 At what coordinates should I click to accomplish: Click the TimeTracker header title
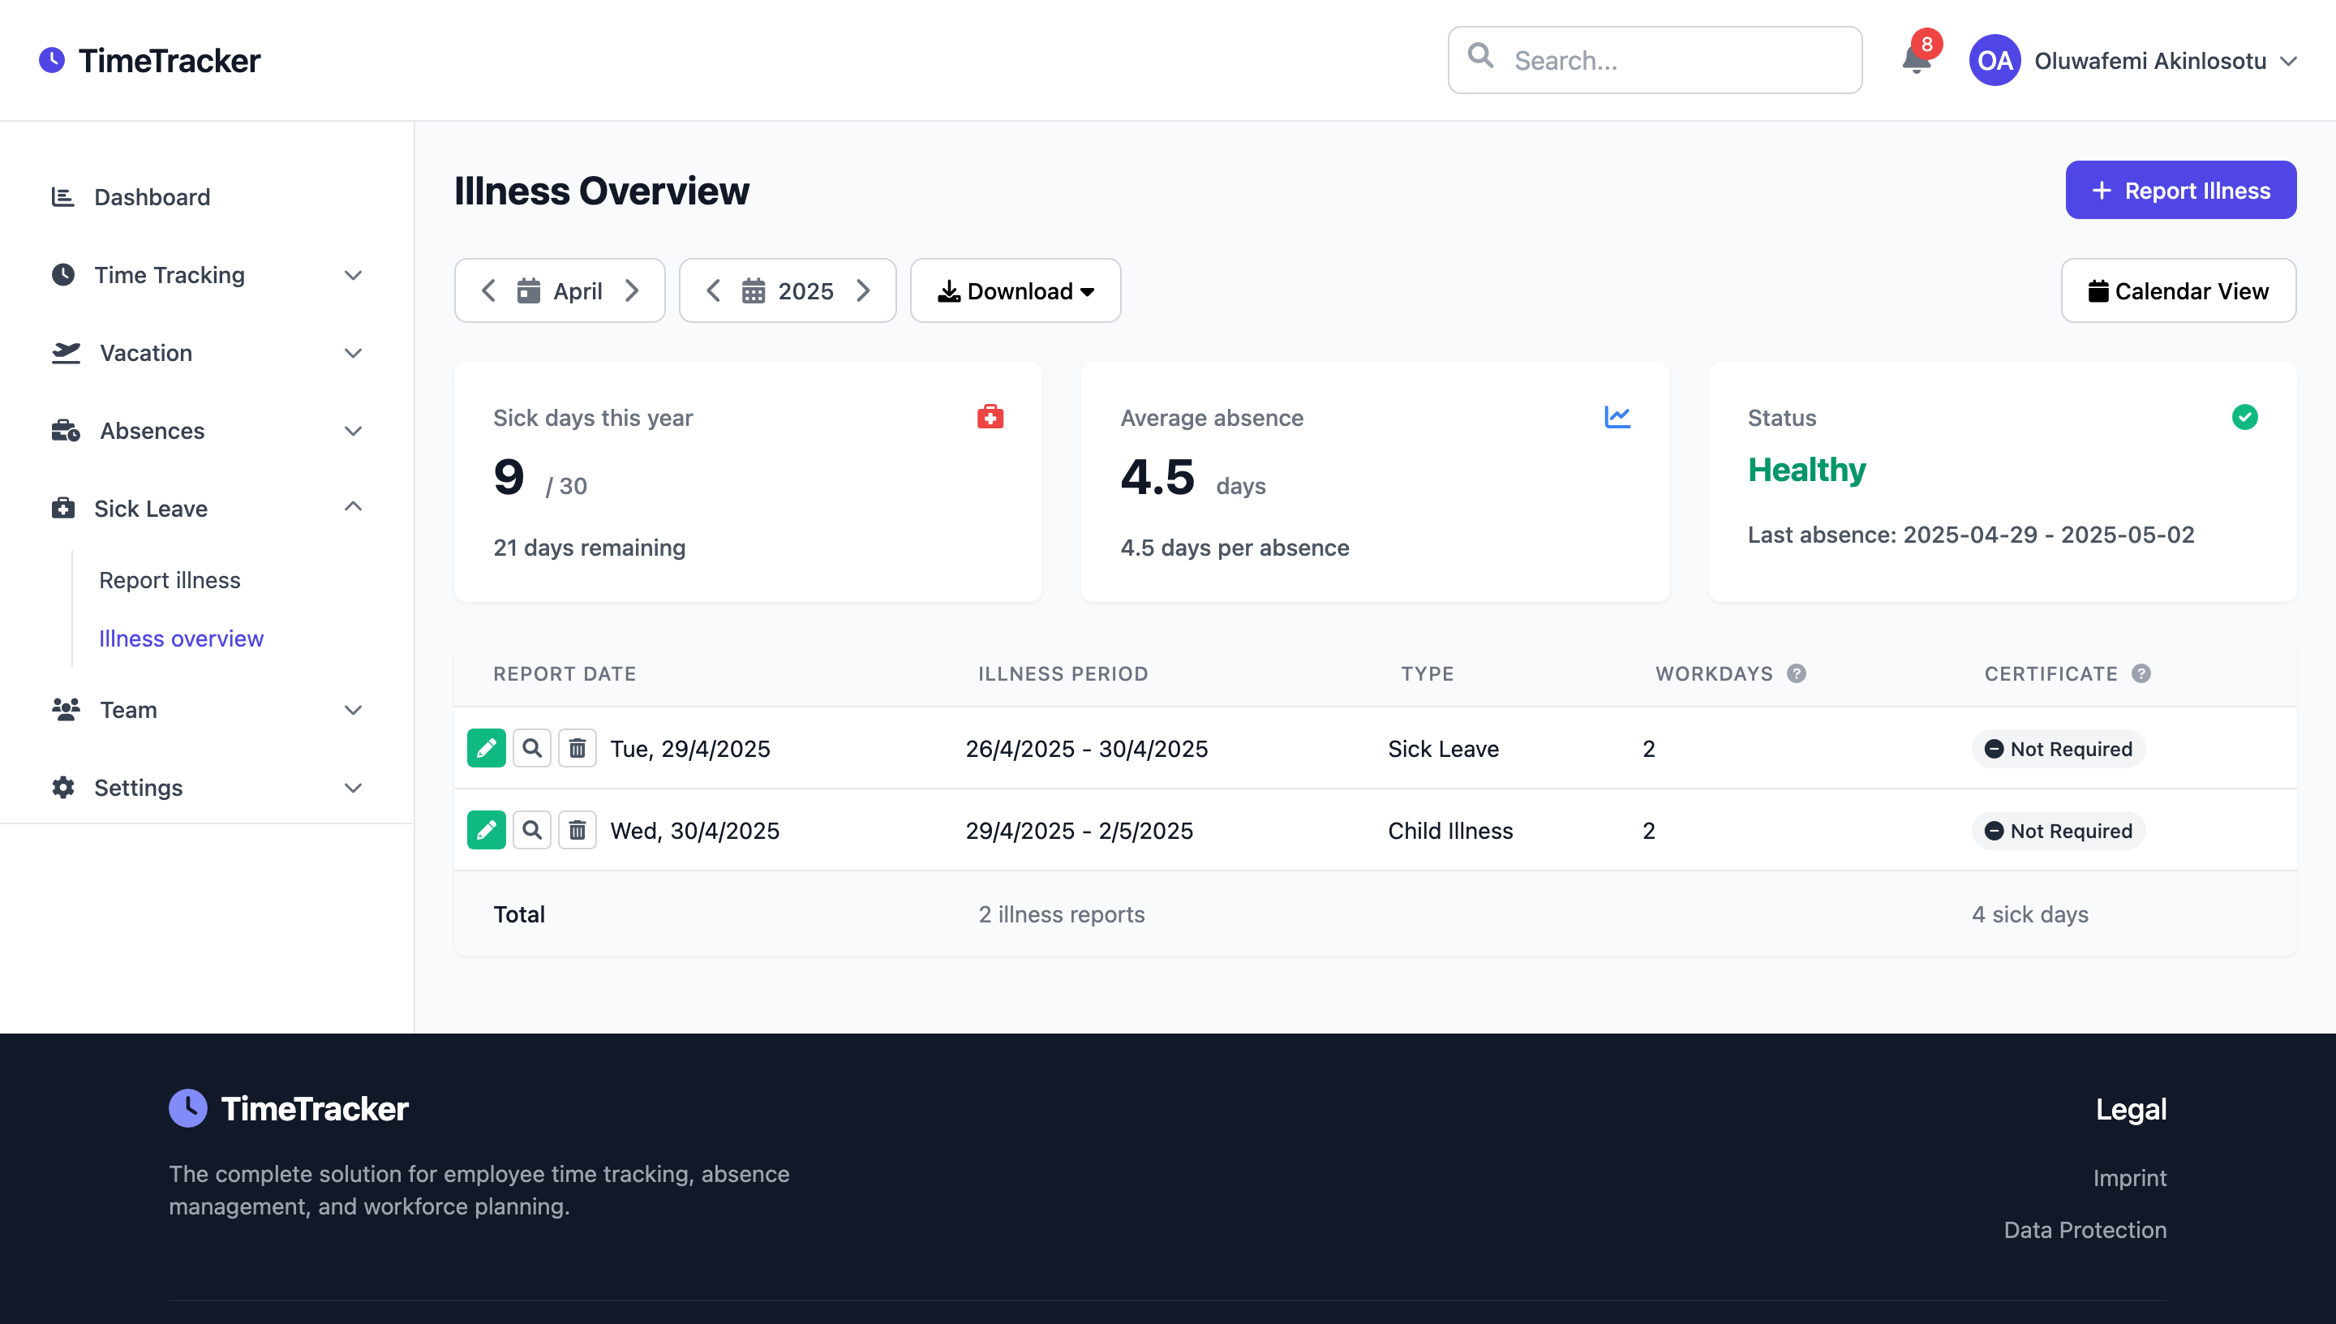tap(169, 60)
